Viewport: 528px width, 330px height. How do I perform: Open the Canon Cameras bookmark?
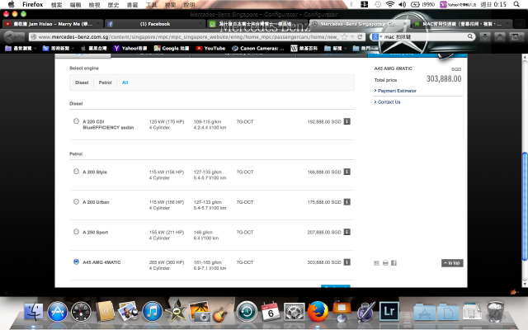[258, 48]
